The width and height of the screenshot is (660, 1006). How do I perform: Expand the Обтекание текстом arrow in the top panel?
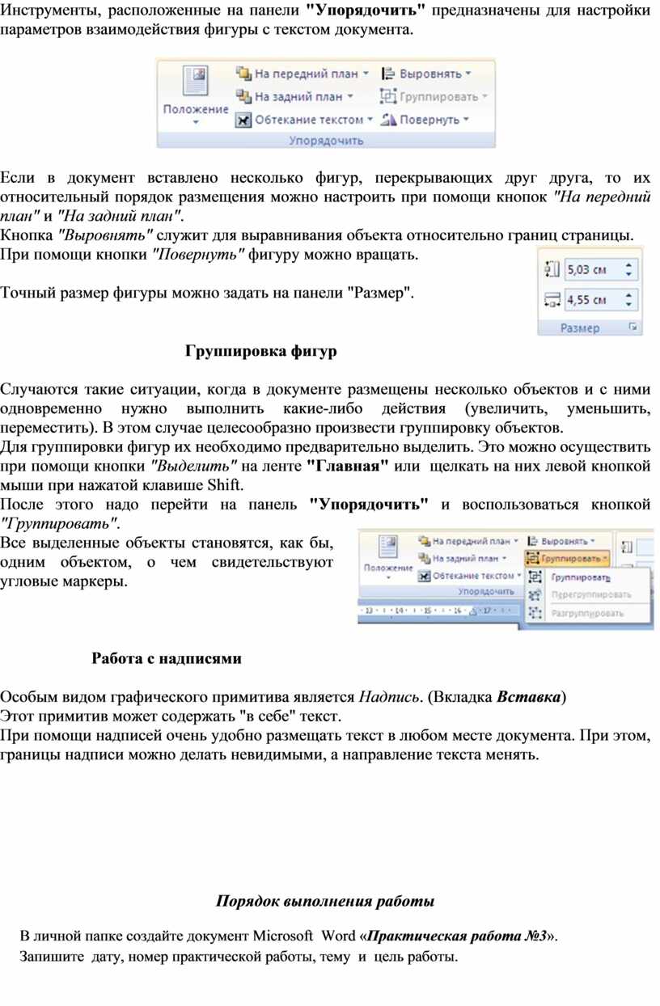(x=370, y=120)
